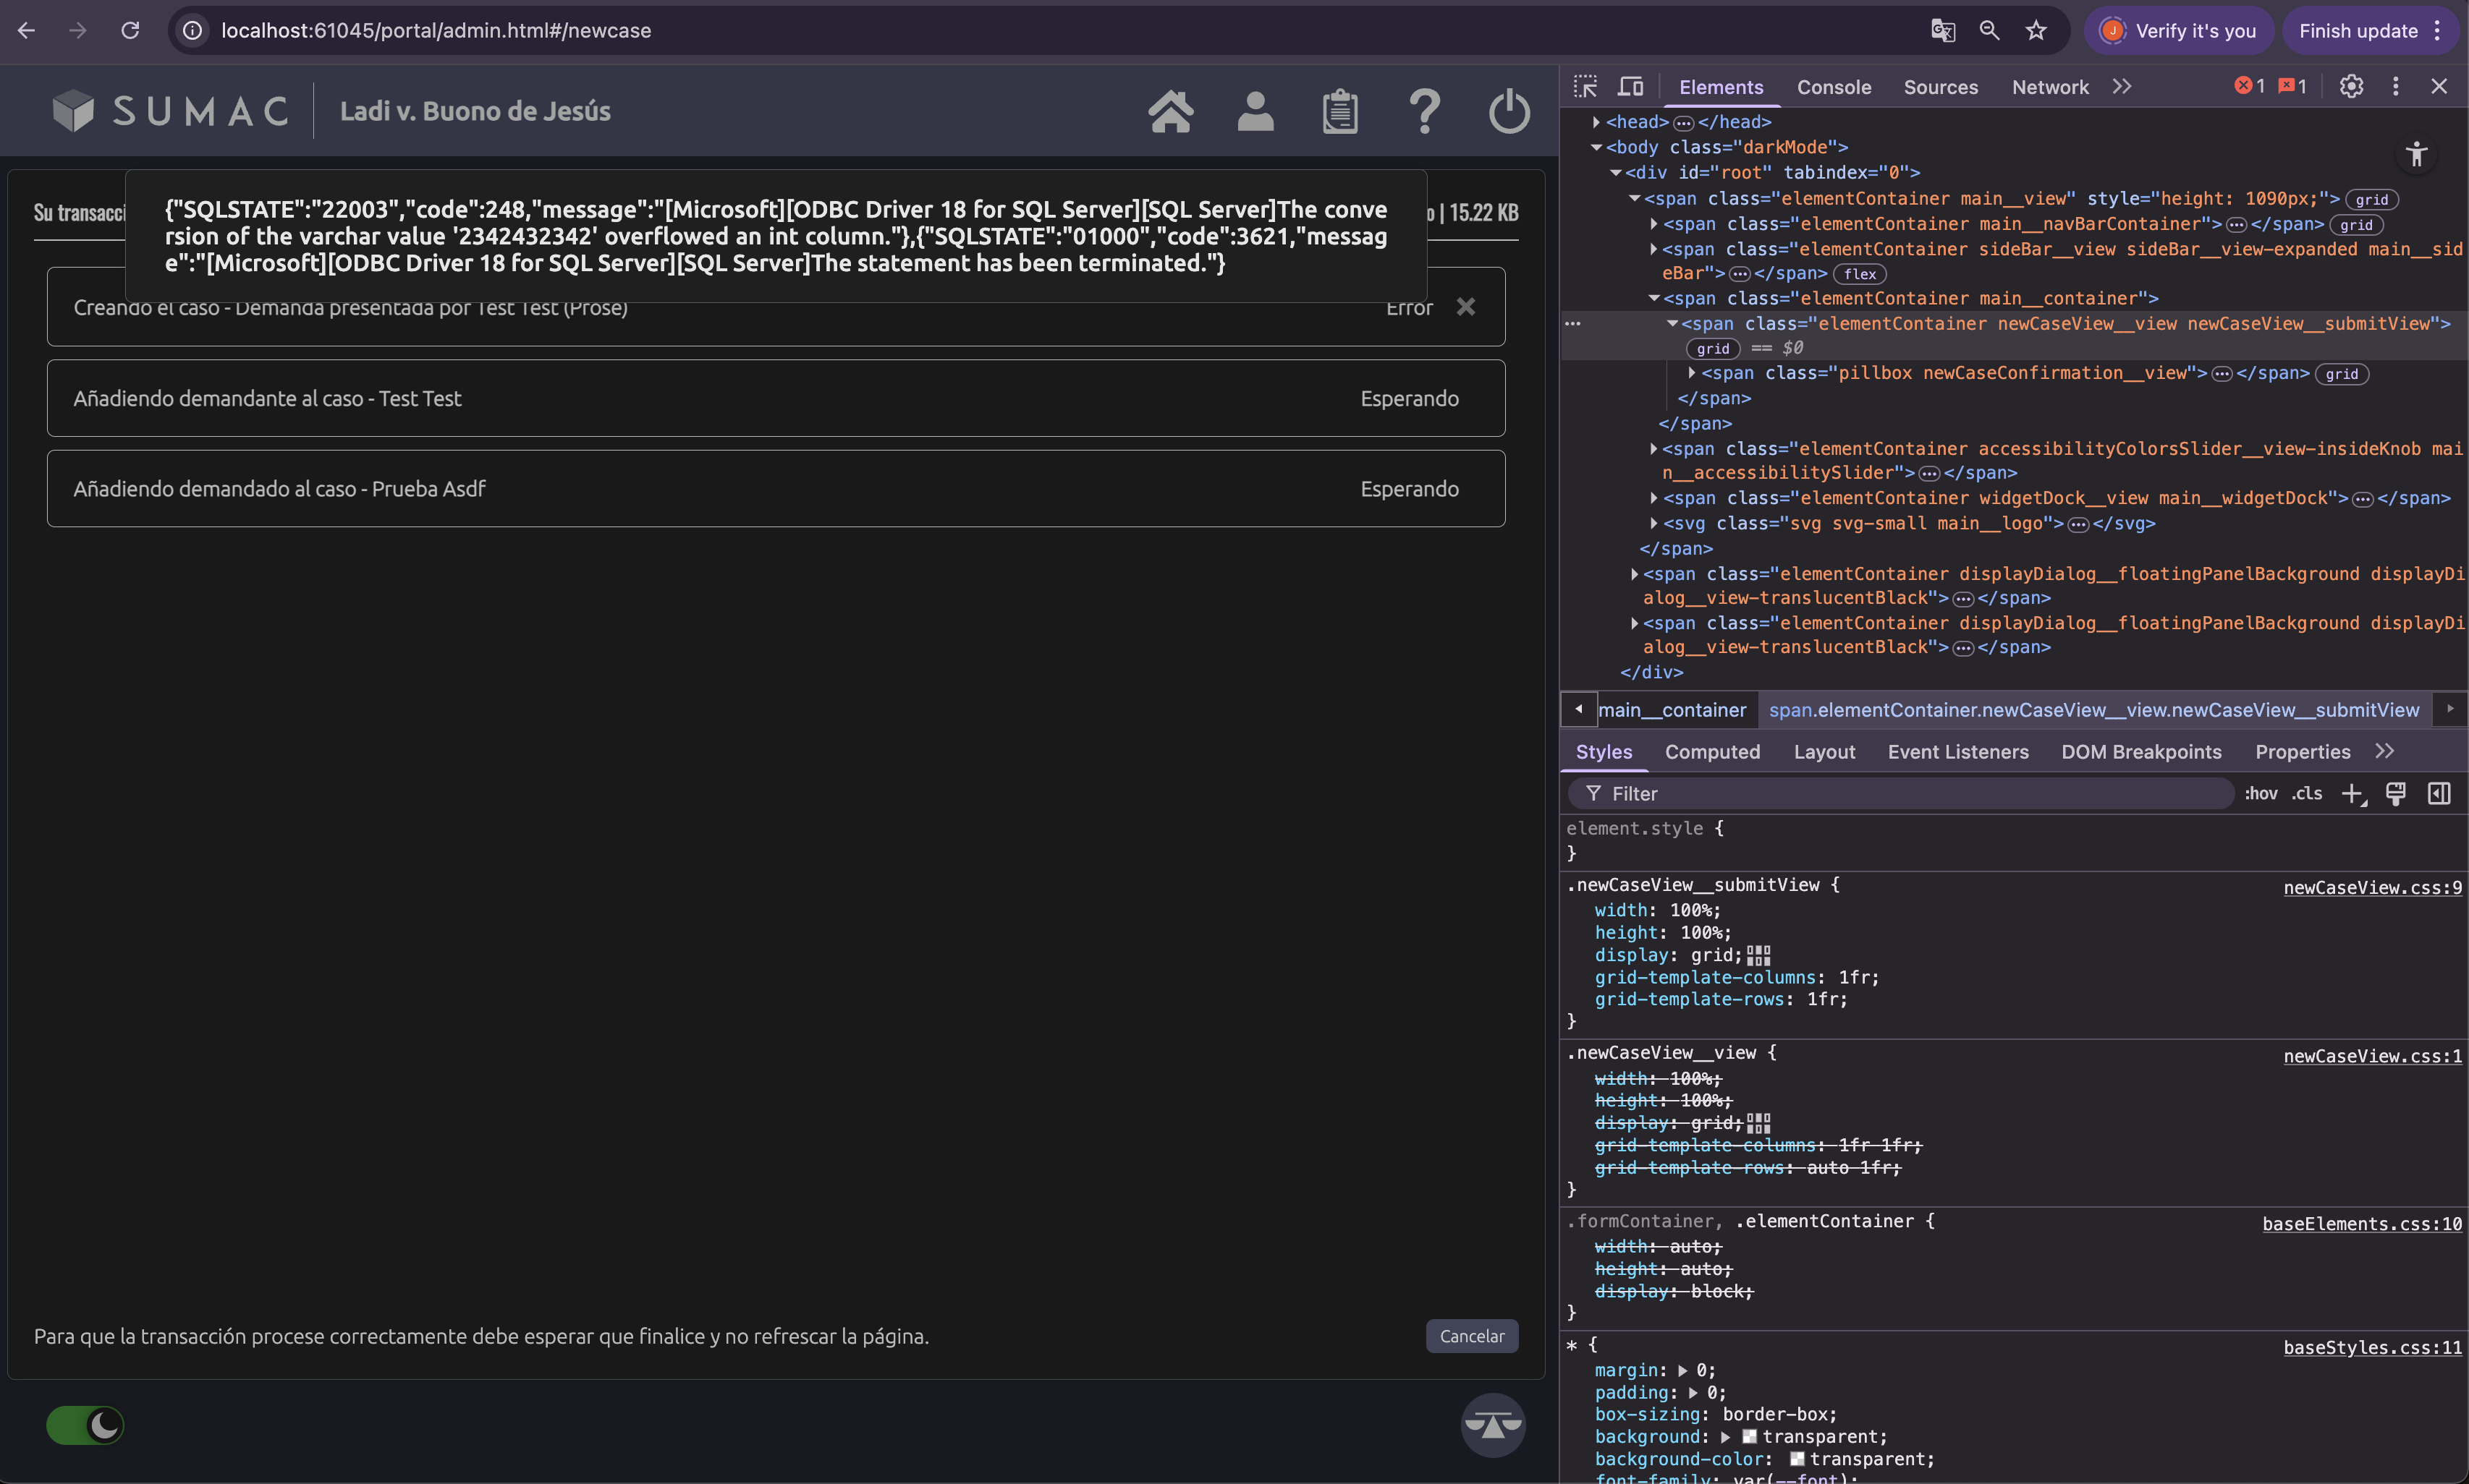Open DevTools settings gear
Viewport: 2469px width, 1484px height.
[2351, 87]
